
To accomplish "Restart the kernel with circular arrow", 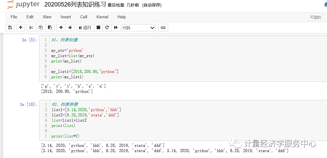I will [107, 28].
